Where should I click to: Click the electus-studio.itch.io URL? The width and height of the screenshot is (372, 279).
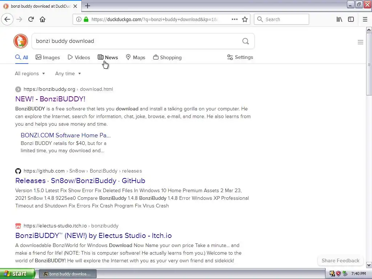pyautogui.click(x=71, y=226)
